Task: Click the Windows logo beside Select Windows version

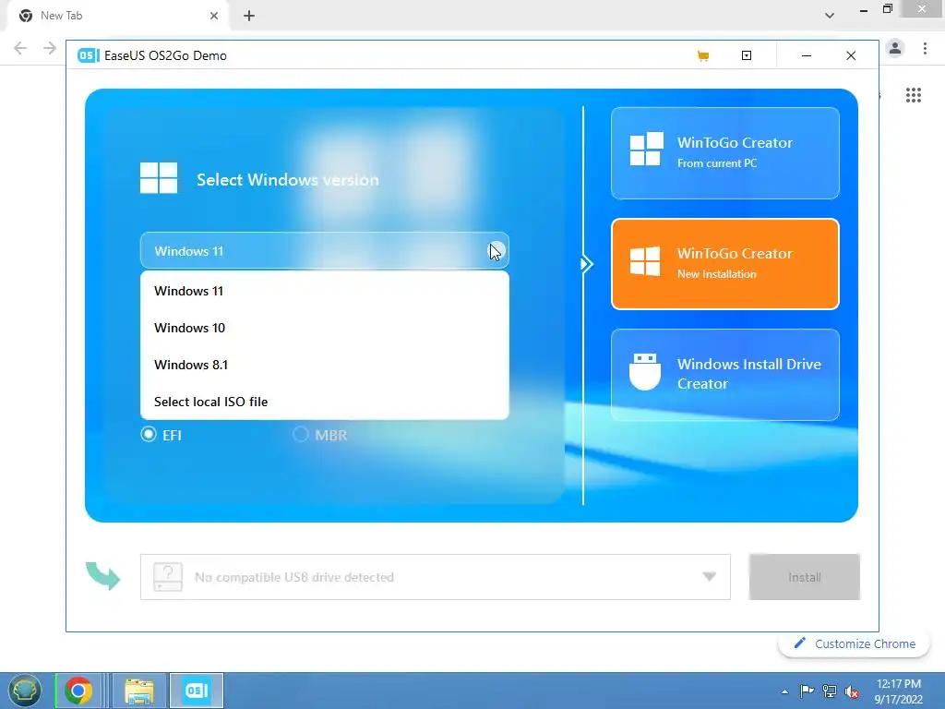Action: click(159, 177)
